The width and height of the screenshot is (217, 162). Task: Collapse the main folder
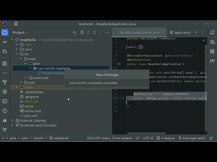[21, 59]
